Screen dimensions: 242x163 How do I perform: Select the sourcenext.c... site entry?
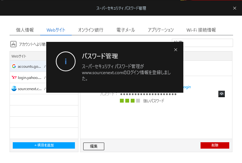[x=28, y=89]
